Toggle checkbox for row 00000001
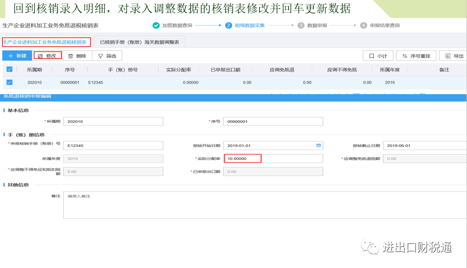This screenshot has width=467, height=268. [10, 82]
